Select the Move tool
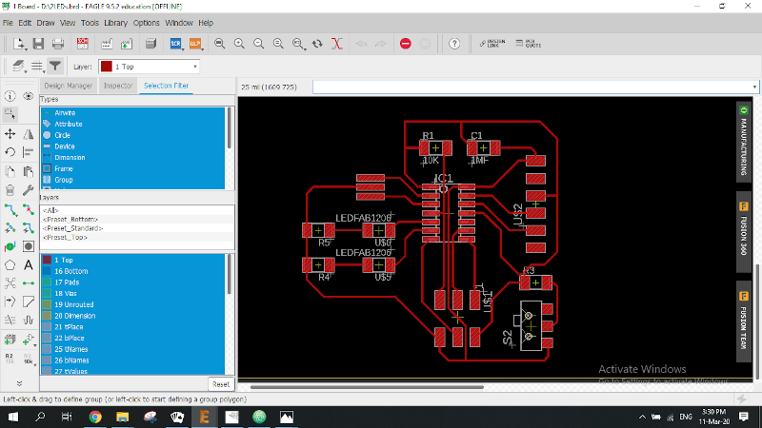 10,134
